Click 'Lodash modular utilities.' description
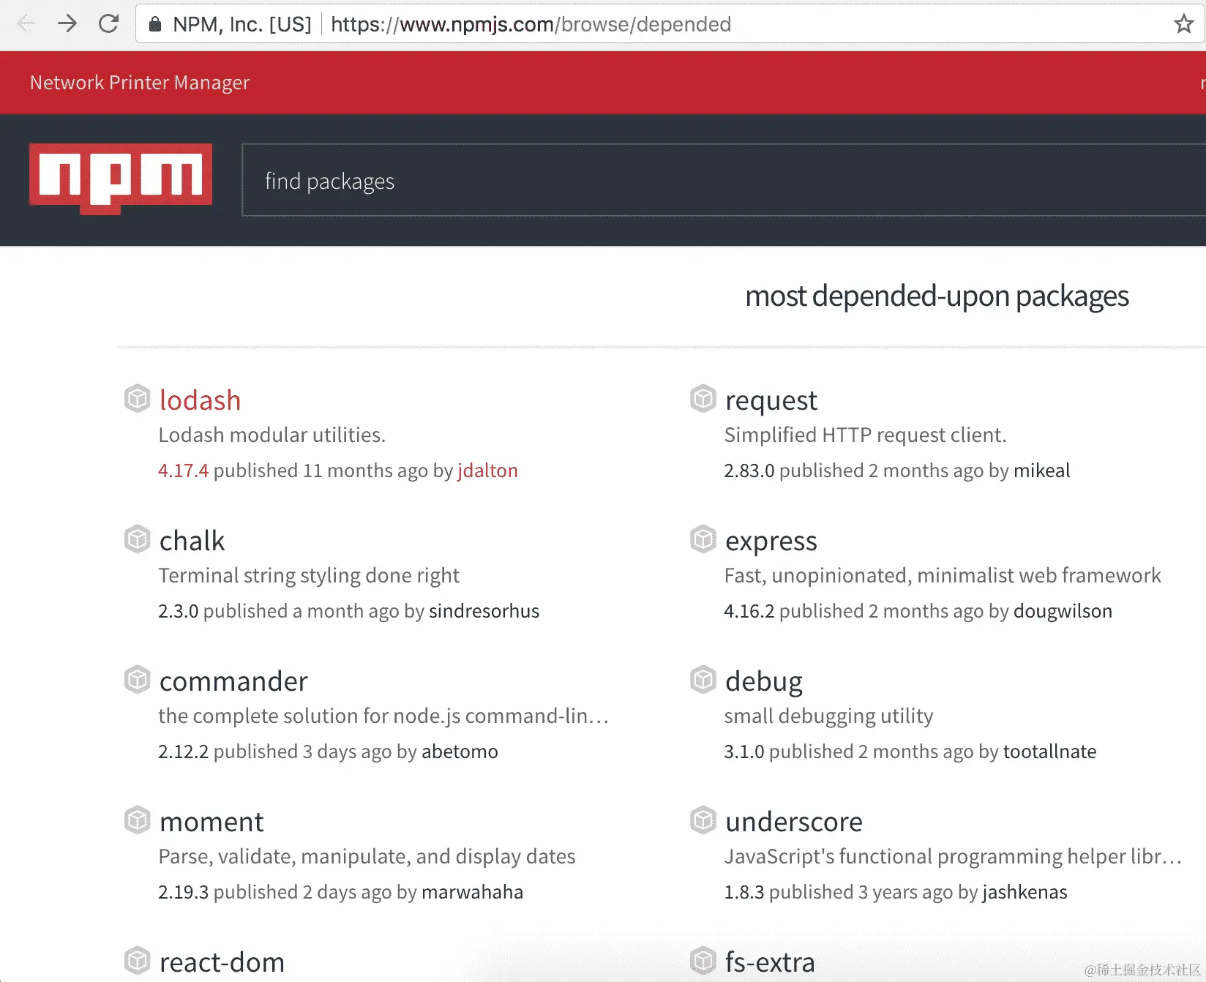The height and width of the screenshot is (982, 1206). [x=271, y=435]
